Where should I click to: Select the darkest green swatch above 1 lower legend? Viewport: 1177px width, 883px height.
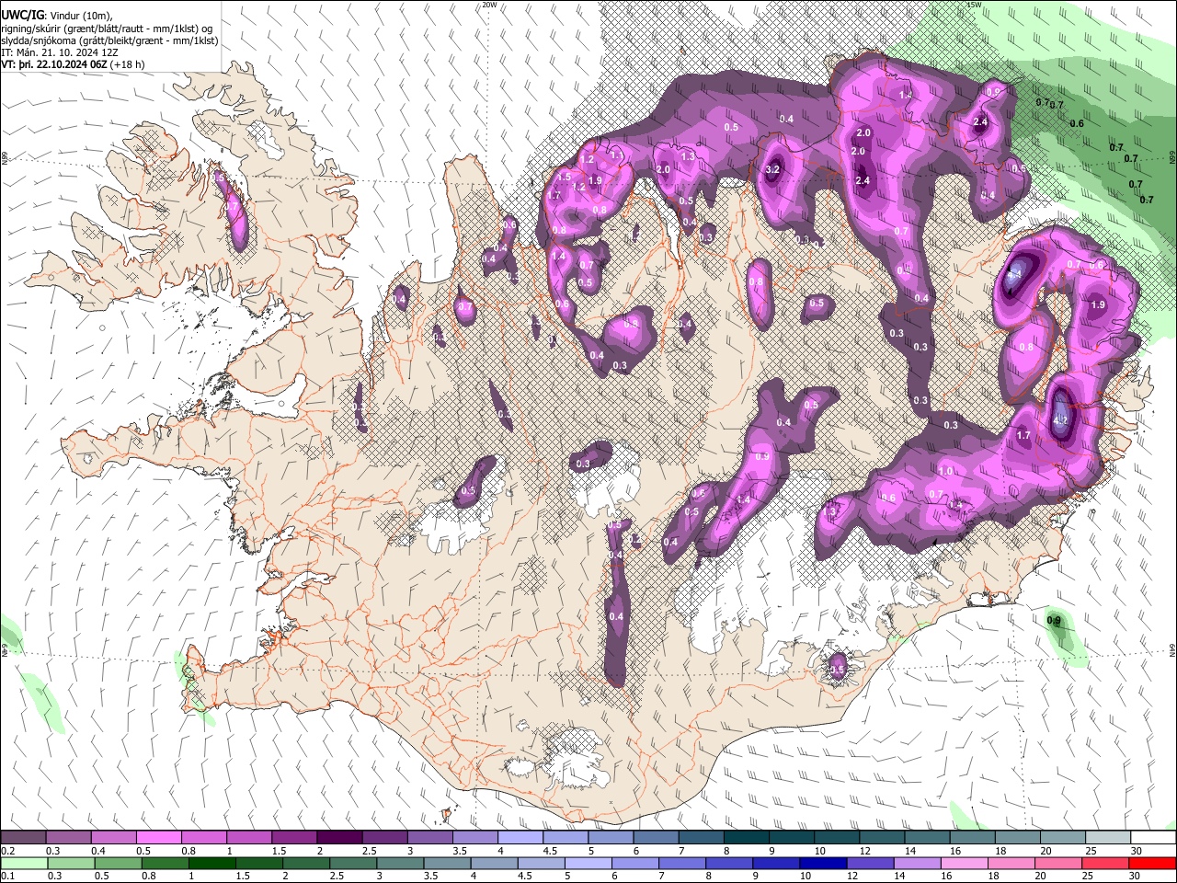click(211, 864)
